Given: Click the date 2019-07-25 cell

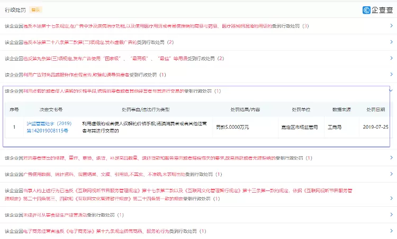Looking at the screenshot, I should tap(375, 127).
